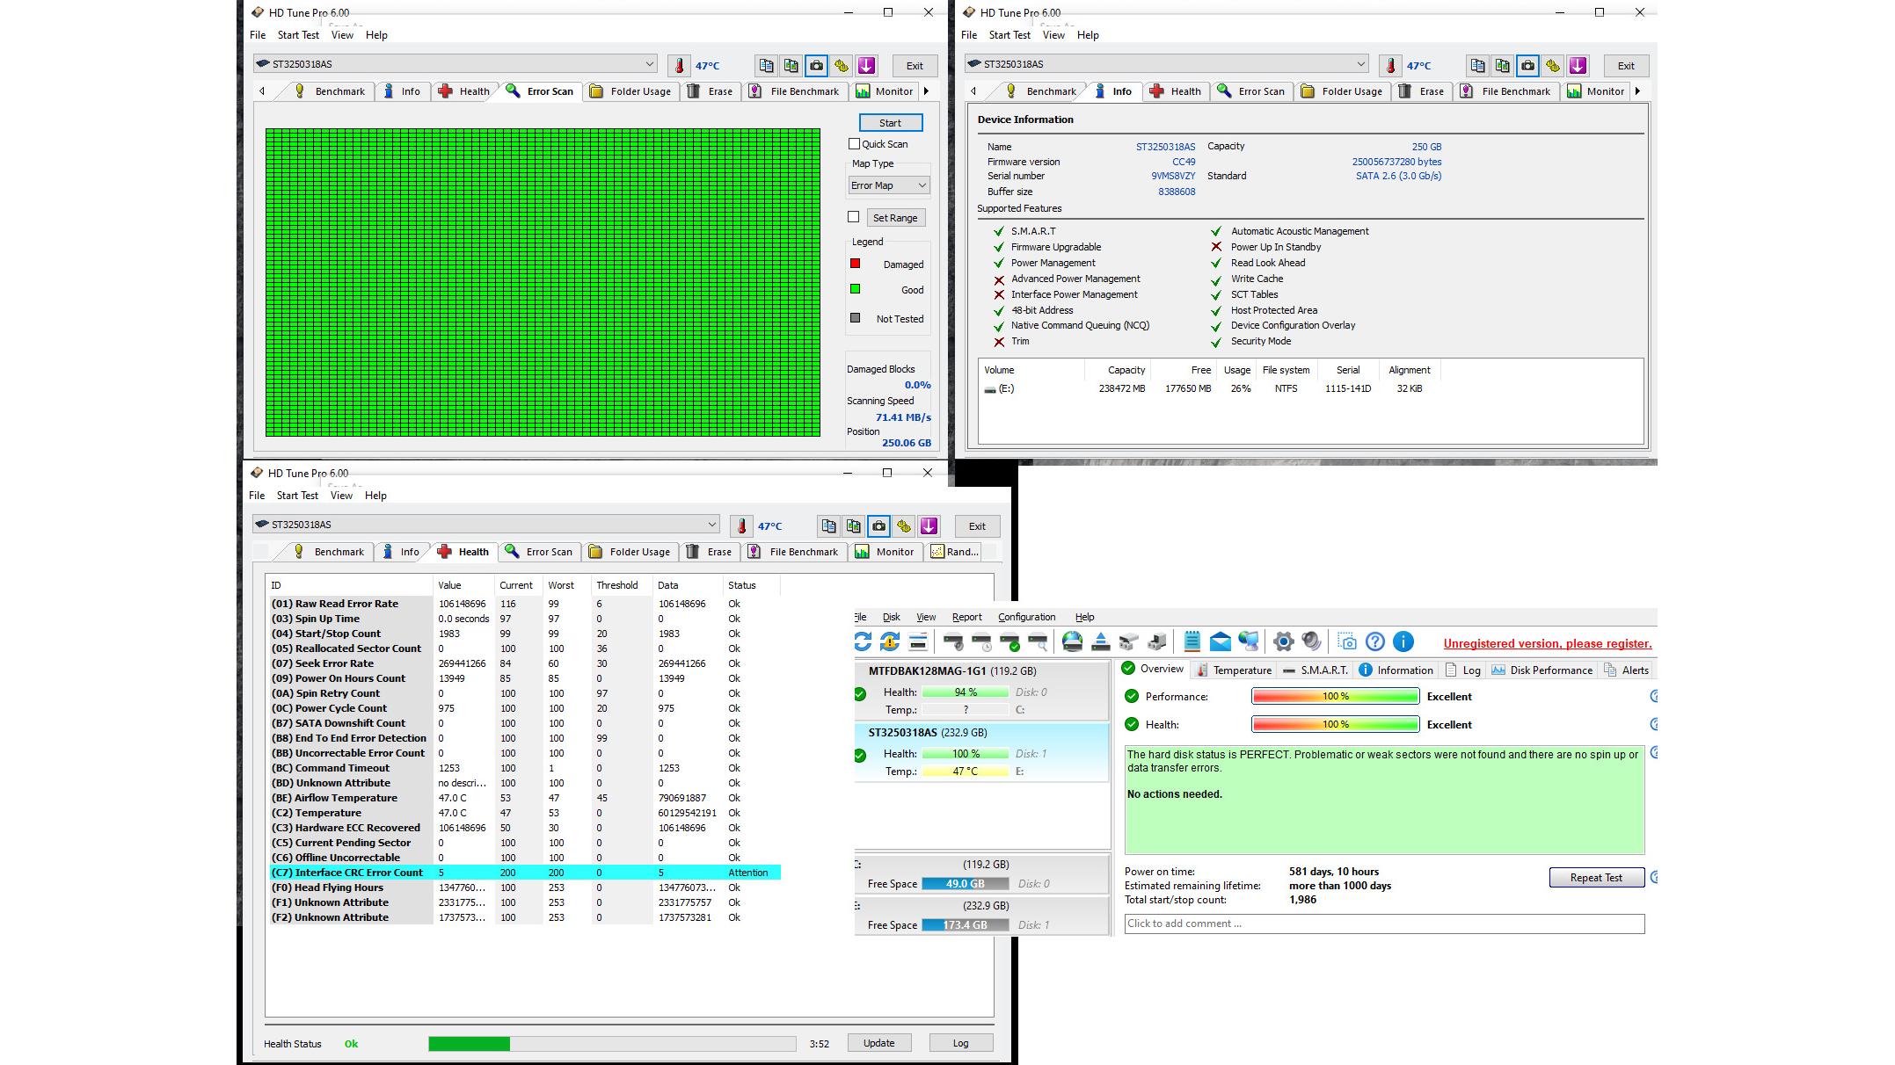Select the (09) Power On Hours Count row
The width and height of the screenshot is (1895, 1065).
tap(525, 678)
